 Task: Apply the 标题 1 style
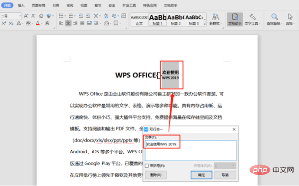tap(157, 19)
